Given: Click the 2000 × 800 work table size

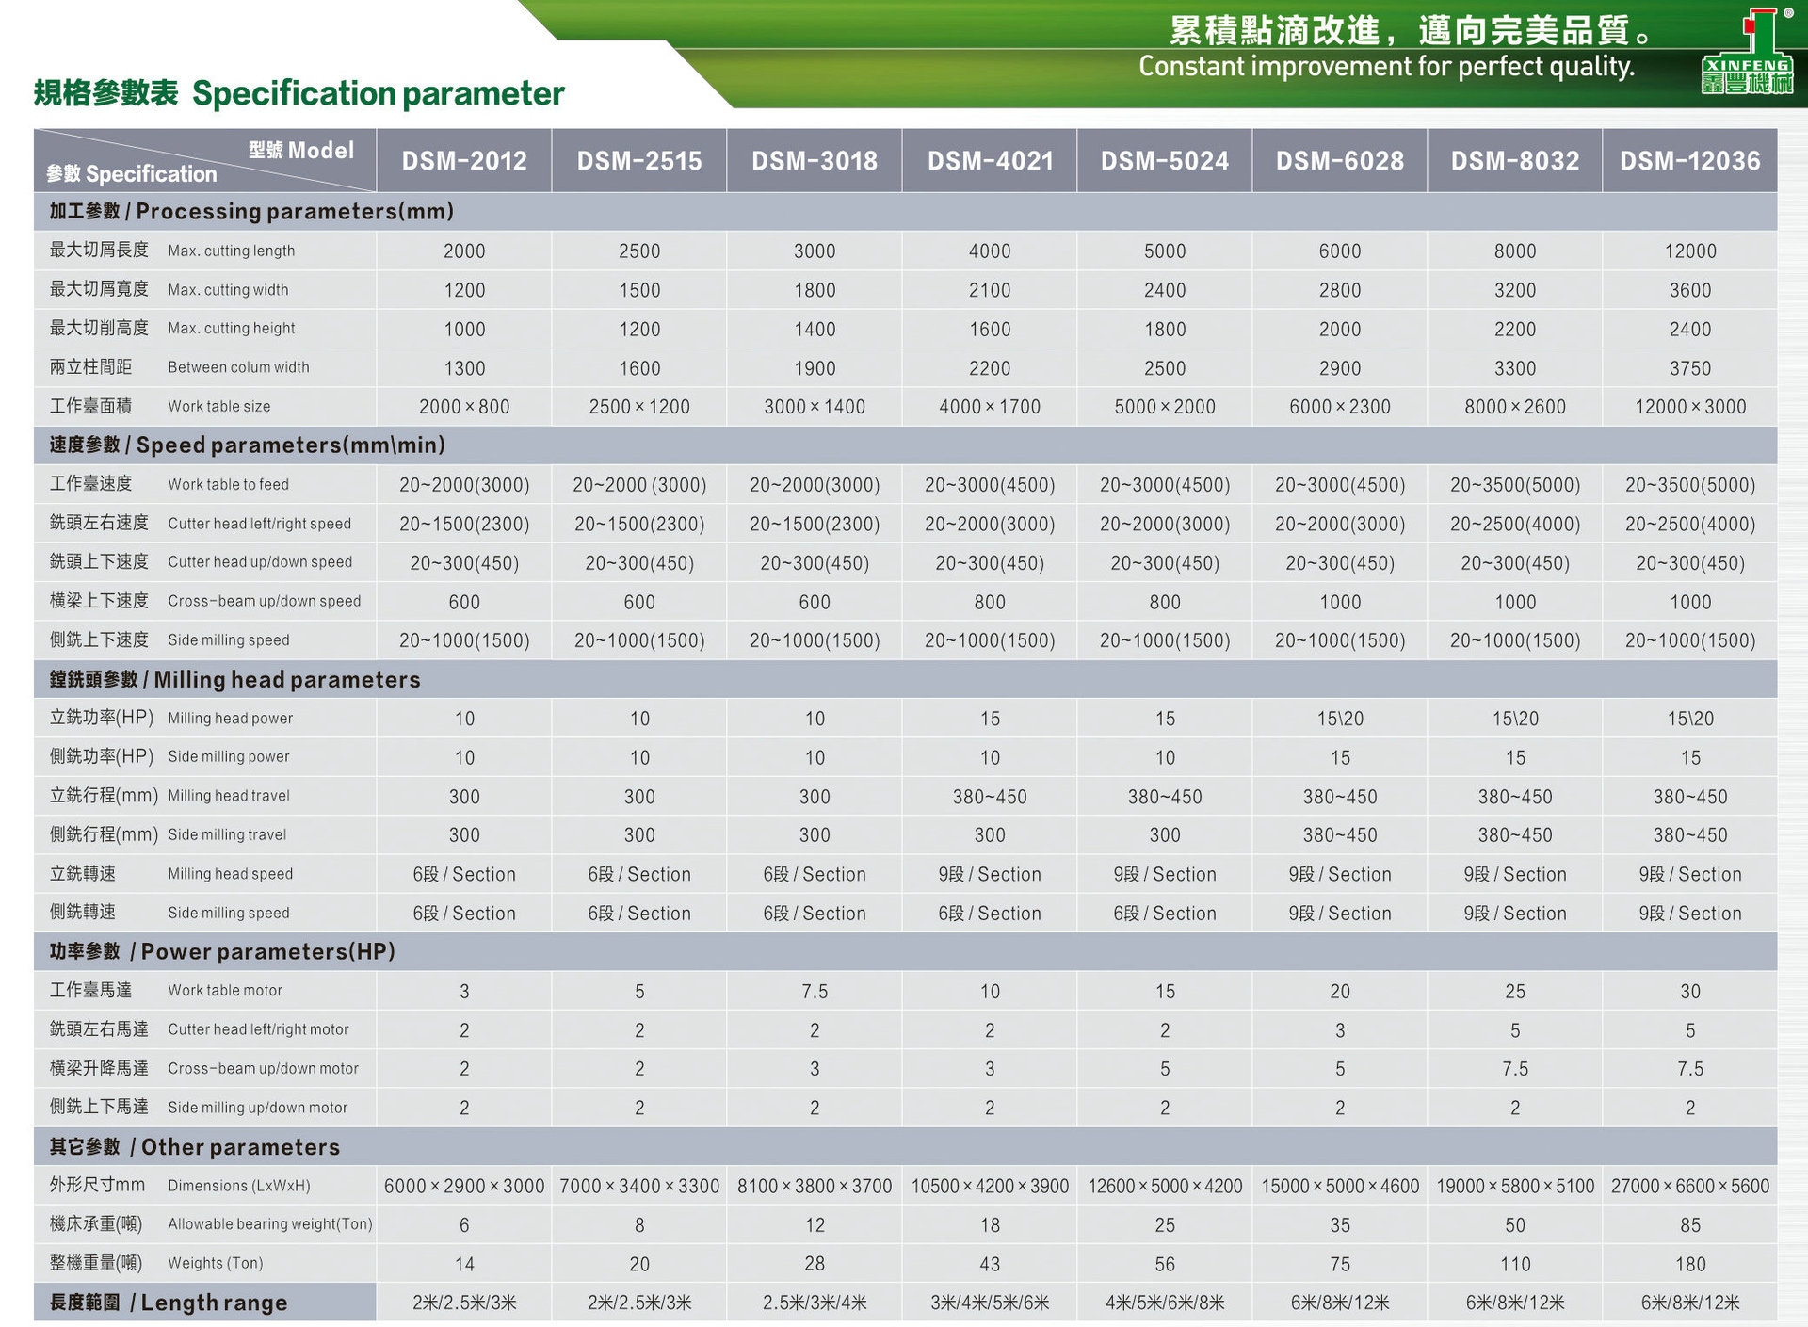Looking at the screenshot, I should pyautogui.click(x=464, y=407).
